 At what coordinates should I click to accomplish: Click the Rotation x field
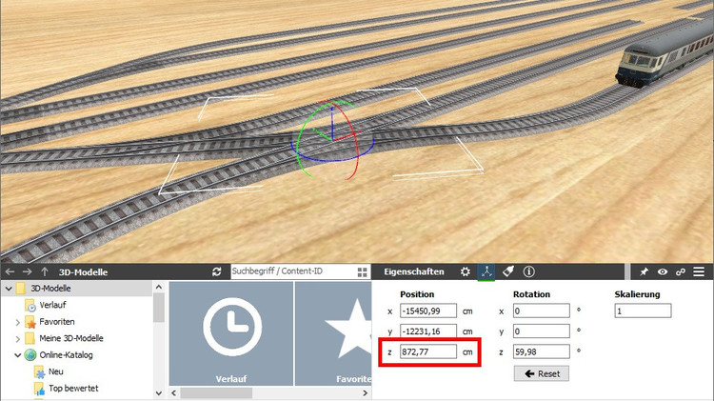coord(541,311)
